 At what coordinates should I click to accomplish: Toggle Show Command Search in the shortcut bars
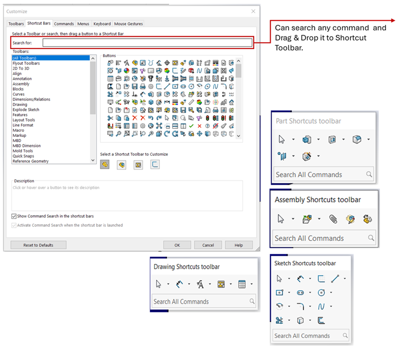(14, 216)
